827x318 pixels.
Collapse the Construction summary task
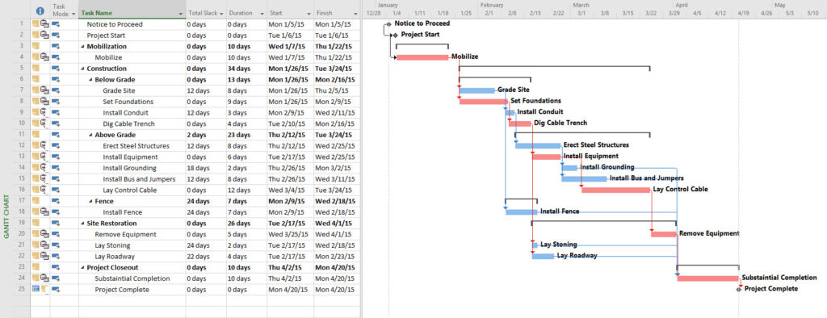point(82,69)
